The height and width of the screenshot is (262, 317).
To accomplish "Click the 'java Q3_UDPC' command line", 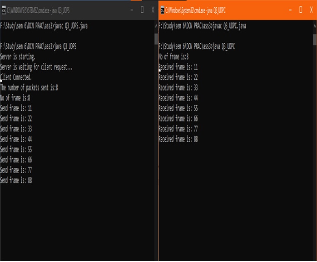I will [x=197, y=47].
